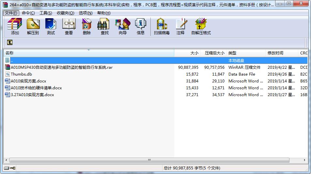
Task: Select the A010实现方案.docx file name
Action: tap(28, 81)
